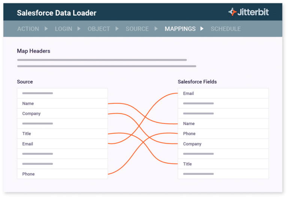
Task: Open the SOURCE step tab
Action: pos(137,29)
